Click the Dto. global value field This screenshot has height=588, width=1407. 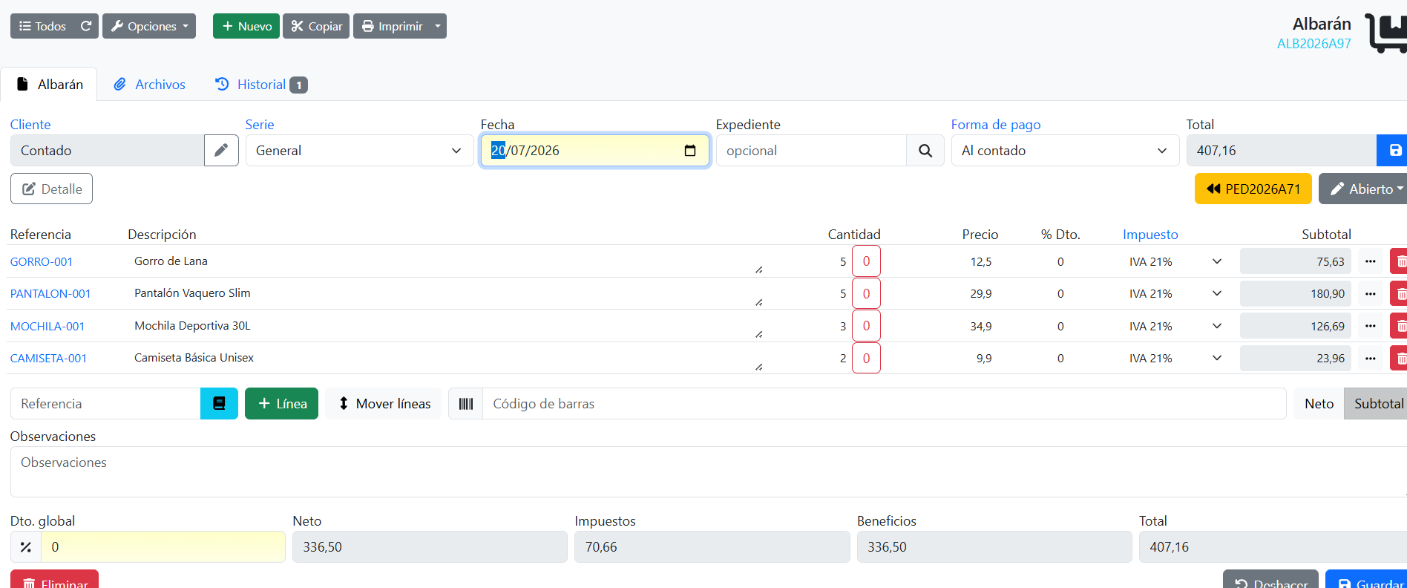[x=163, y=546]
